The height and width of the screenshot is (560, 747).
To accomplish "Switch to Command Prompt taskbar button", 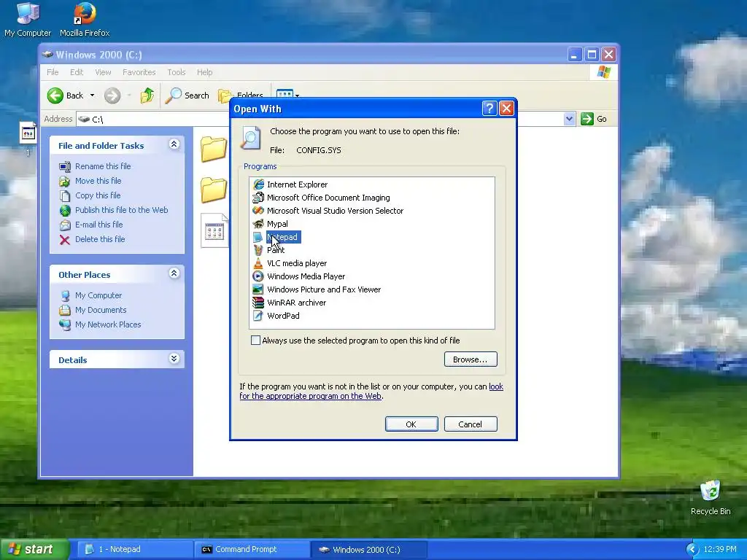I will pyautogui.click(x=252, y=550).
